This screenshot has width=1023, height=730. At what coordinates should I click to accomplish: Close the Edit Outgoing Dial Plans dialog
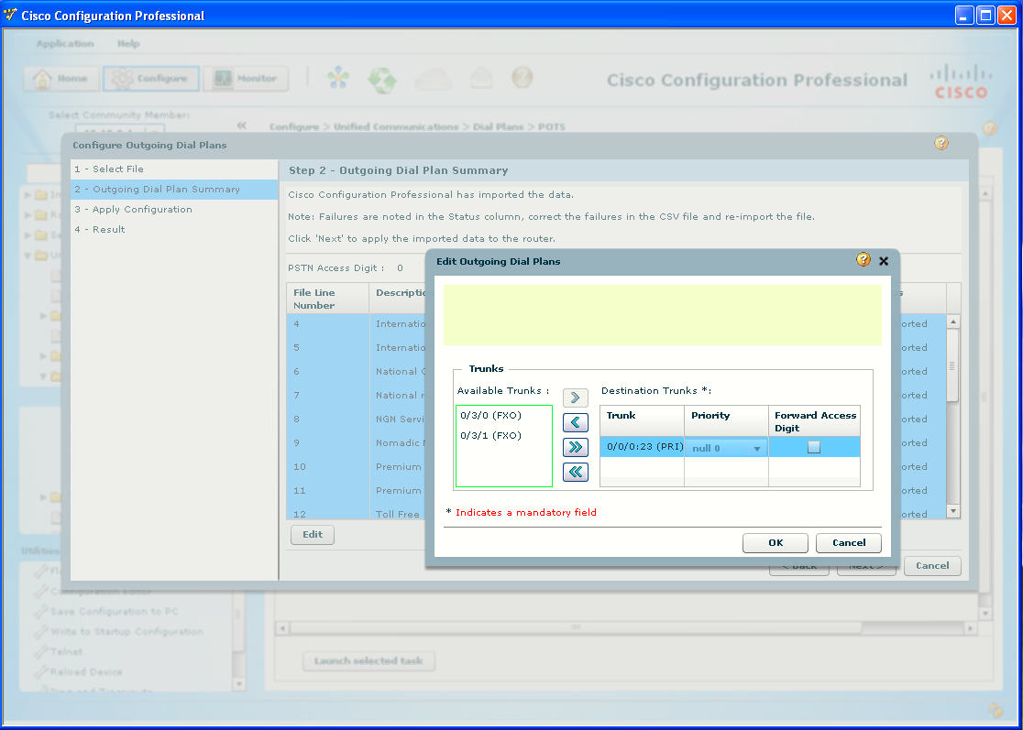tap(884, 261)
